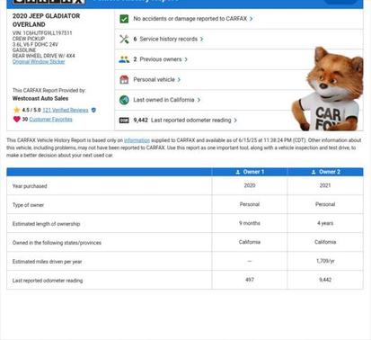
Task: Open '2 Previous owners' details
Action: point(239,59)
